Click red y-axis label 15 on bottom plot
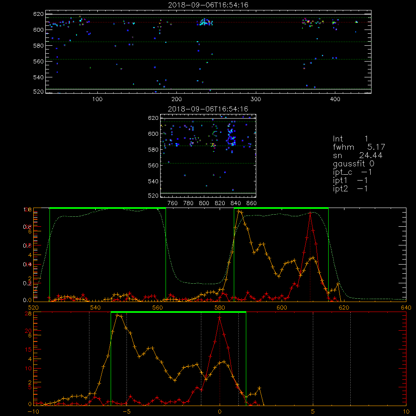Image resolution: width=416 pixels, height=416 pixels. pyautogui.click(x=28, y=349)
